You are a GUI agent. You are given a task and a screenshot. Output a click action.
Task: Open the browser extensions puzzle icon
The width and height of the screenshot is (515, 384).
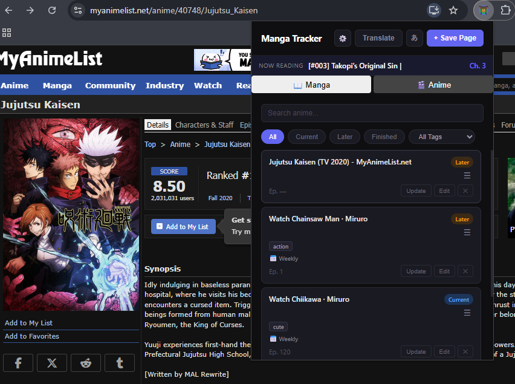point(505,10)
